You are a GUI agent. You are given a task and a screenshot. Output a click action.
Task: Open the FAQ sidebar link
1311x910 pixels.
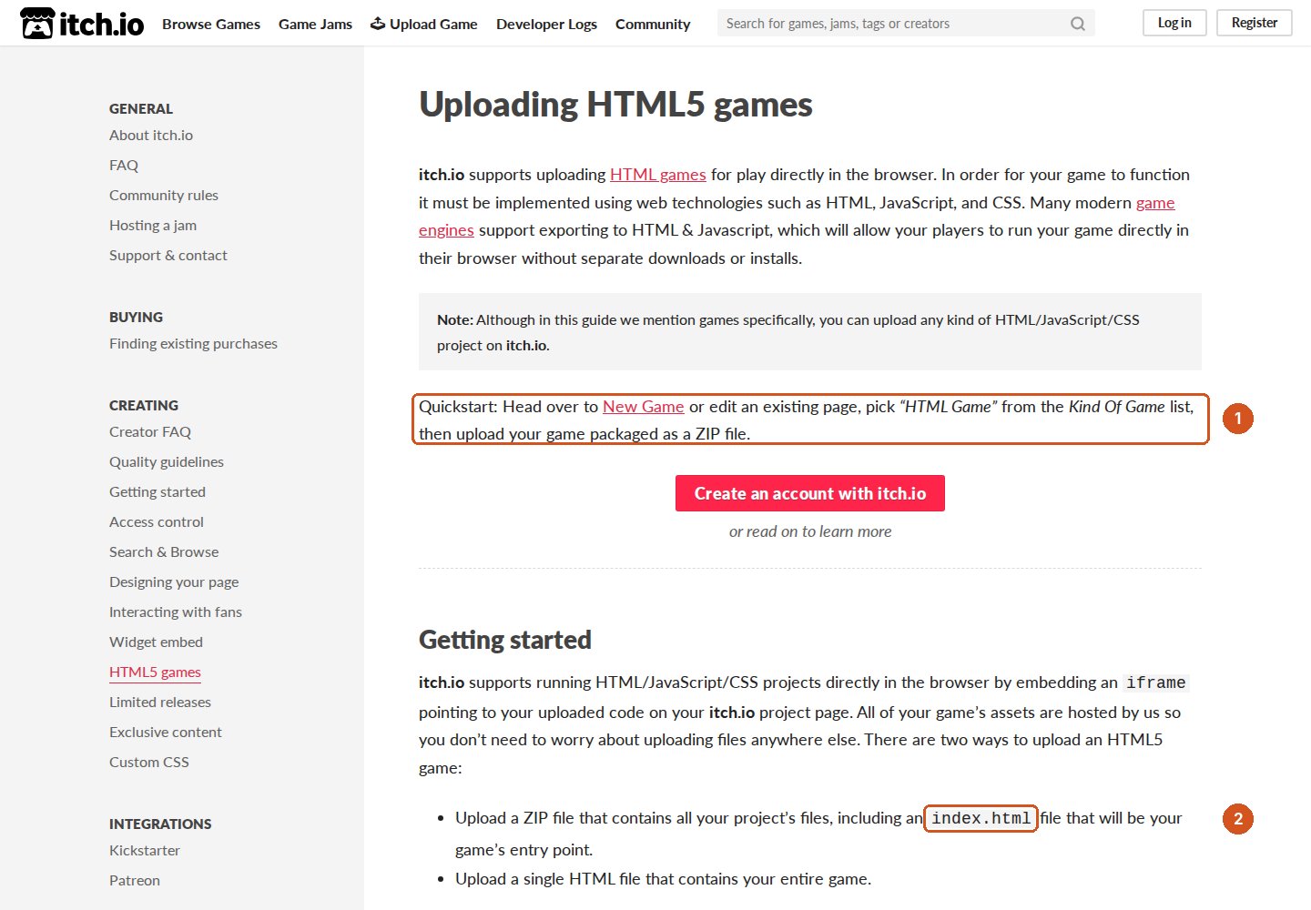point(124,165)
